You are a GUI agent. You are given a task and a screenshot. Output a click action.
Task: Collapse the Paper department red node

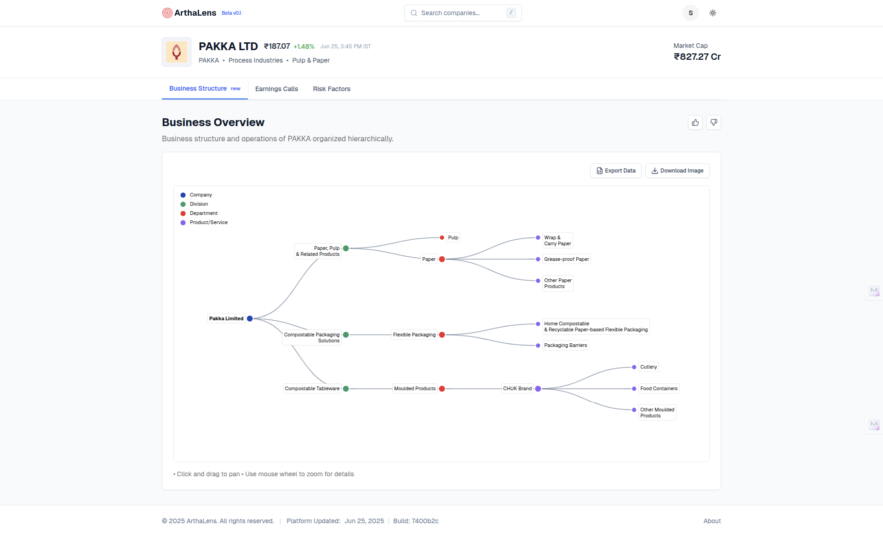442,259
